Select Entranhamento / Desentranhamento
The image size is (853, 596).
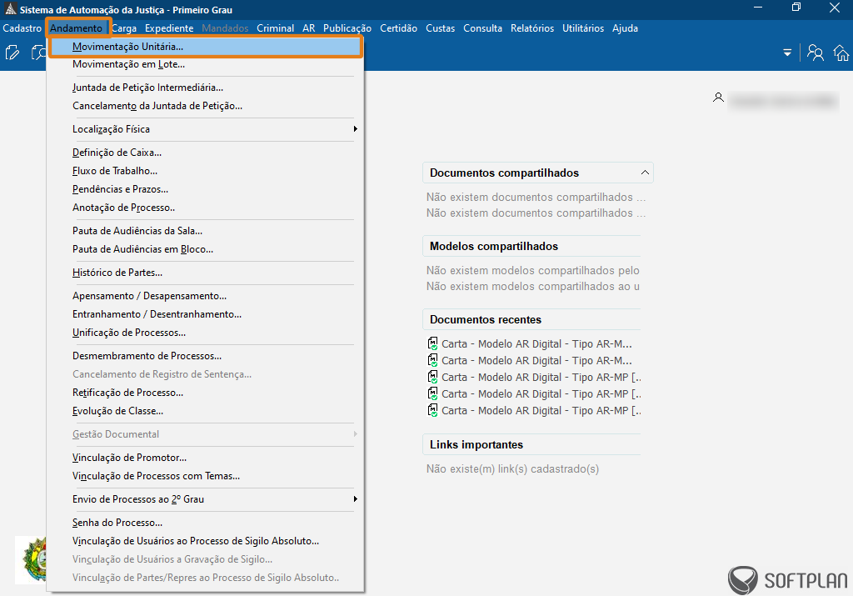[x=206, y=314]
